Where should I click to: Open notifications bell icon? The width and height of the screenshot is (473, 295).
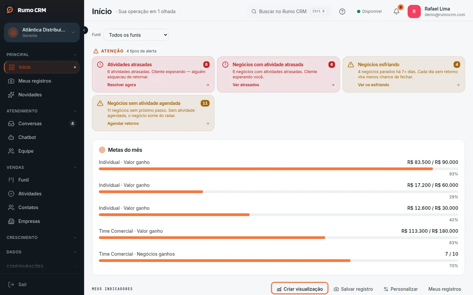click(397, 11)
